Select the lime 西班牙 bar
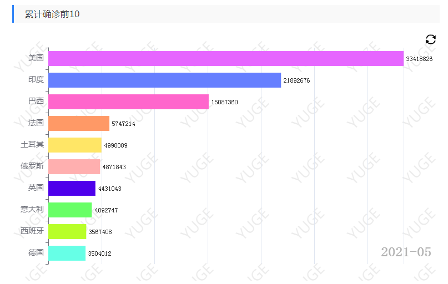Viewport: 448px width, 284px height. pyautogui.click(x=67, y=231)
